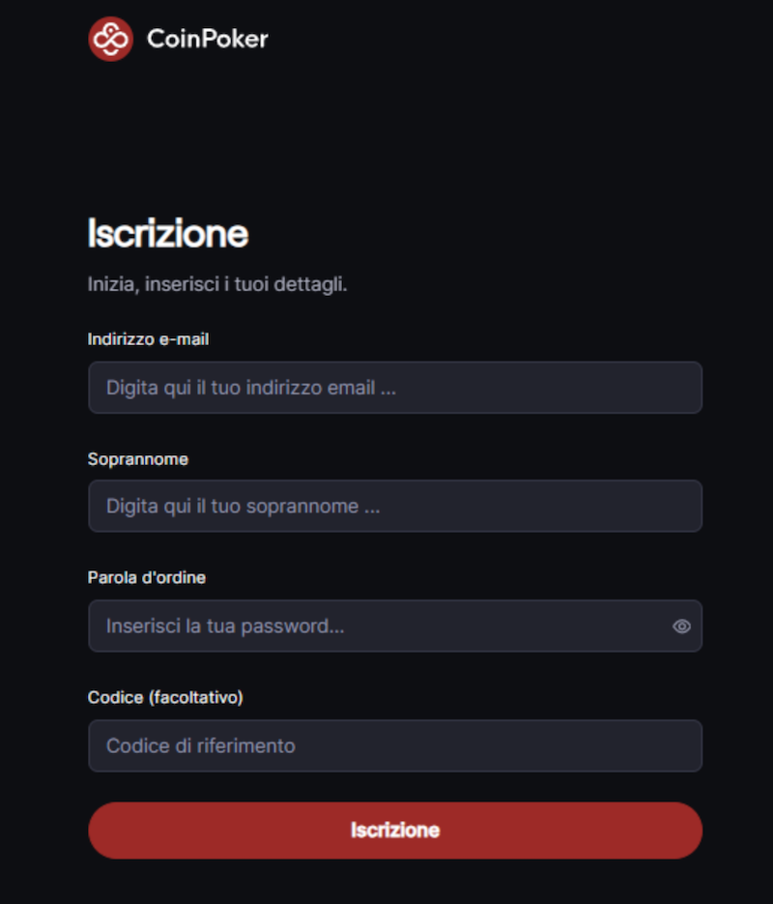773x904 pixels.
Task: Click the CoinPoker red logo icon
Action: tap(110, 39)
